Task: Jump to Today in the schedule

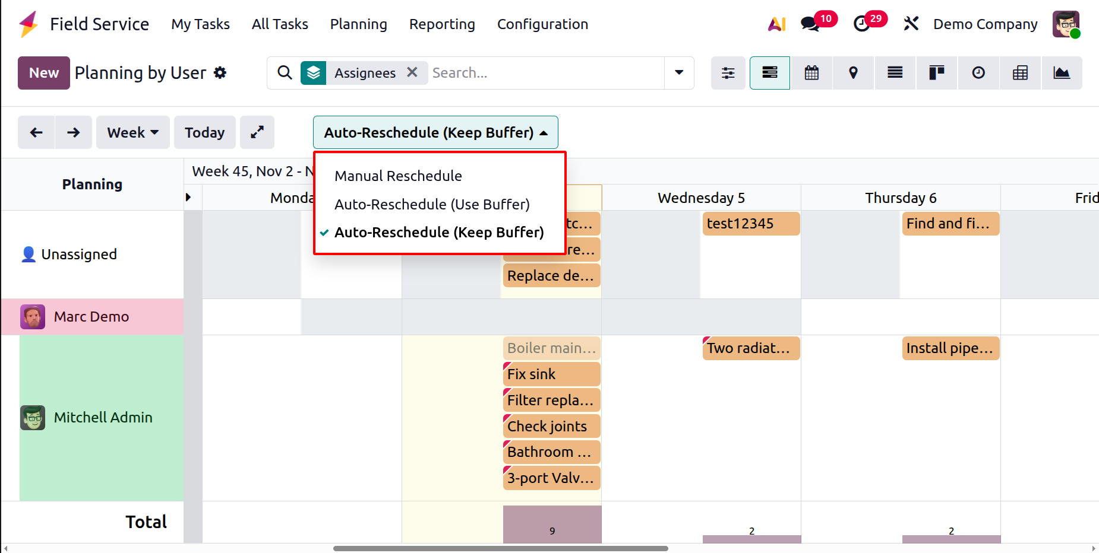Action: pos(204,132)
